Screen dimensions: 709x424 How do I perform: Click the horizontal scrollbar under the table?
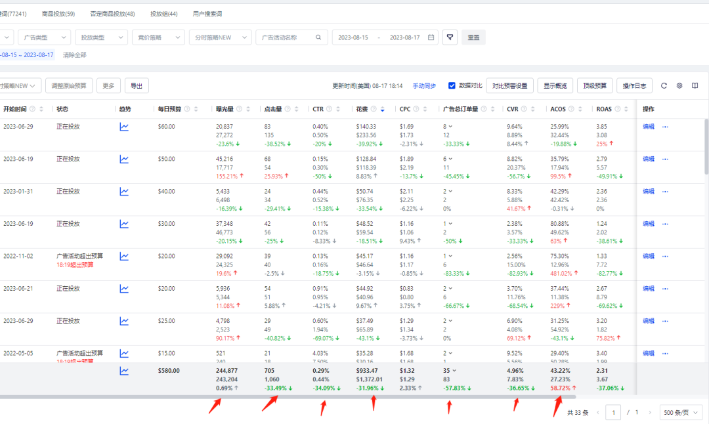(288, 397)
